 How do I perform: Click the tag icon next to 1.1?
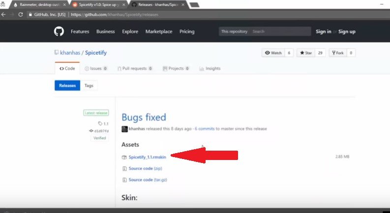(100, 123)
